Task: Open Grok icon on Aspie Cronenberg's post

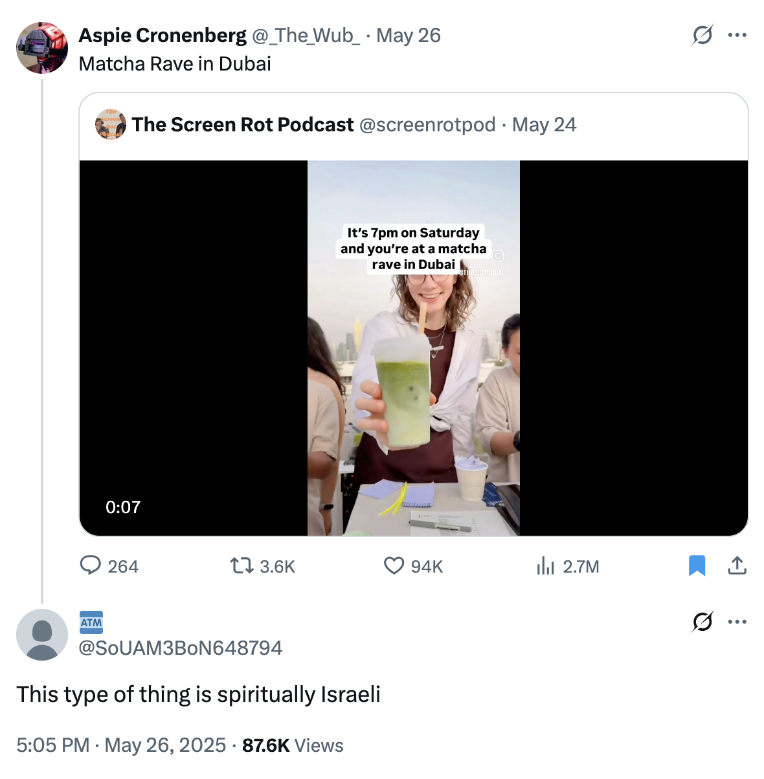Action: coord(702,35)
